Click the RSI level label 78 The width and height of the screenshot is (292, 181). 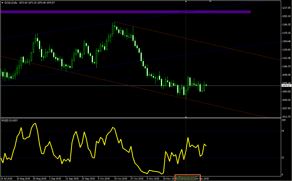(283, 131)
